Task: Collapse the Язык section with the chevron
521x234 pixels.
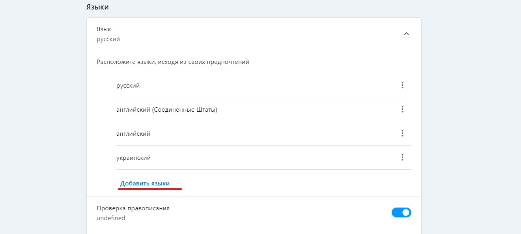Action: click(x=406, y=34)
